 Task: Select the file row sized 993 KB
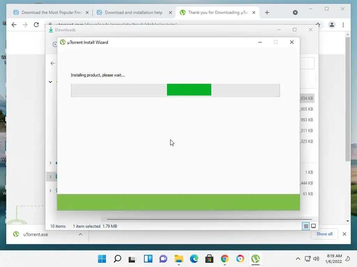307,120
